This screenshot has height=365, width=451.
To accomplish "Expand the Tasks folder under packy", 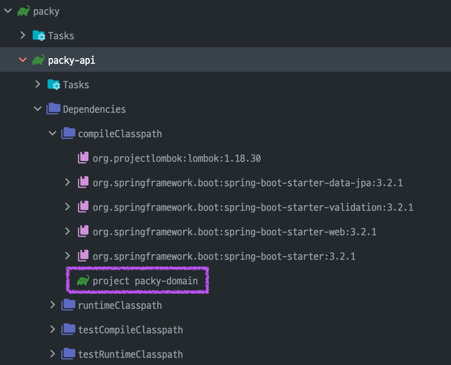I will coord(23,35).
